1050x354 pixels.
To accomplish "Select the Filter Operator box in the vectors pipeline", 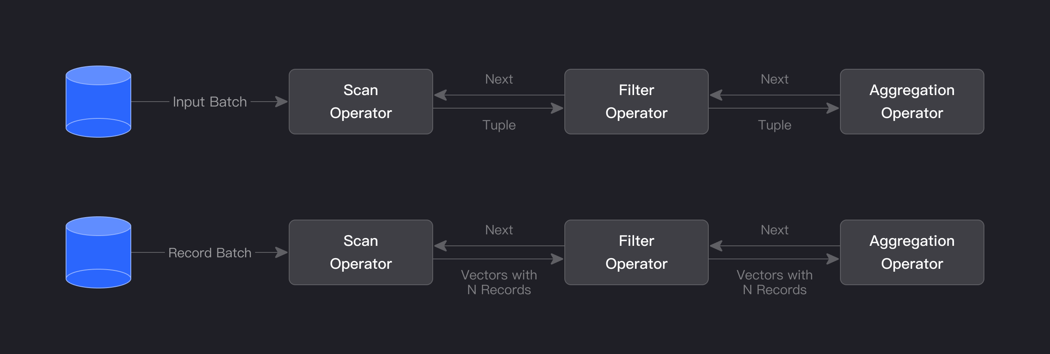I will click(636, 252).
